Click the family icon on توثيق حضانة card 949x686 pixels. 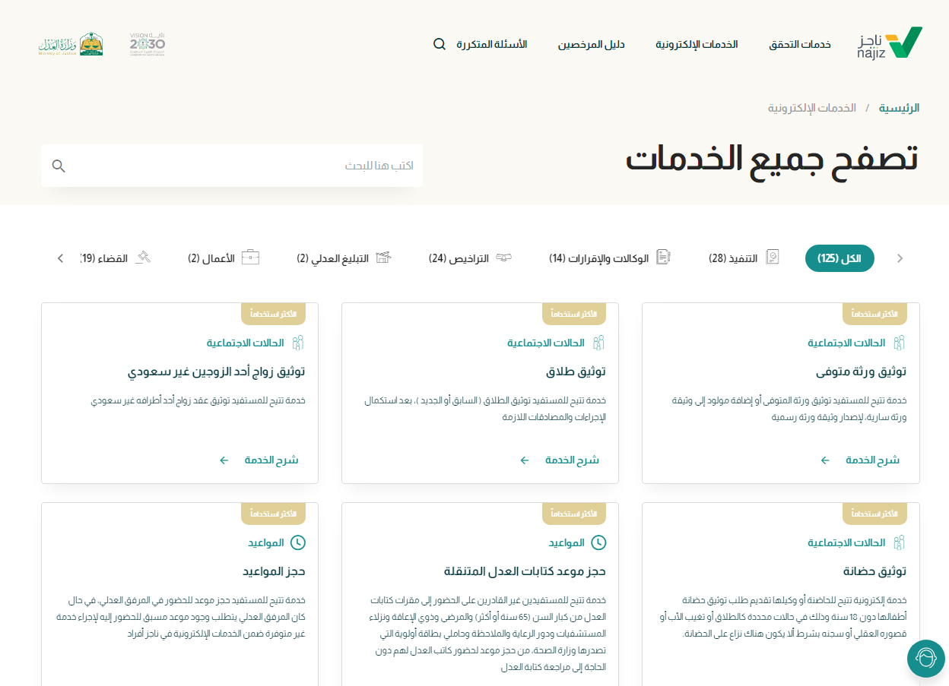pos(900,542)
